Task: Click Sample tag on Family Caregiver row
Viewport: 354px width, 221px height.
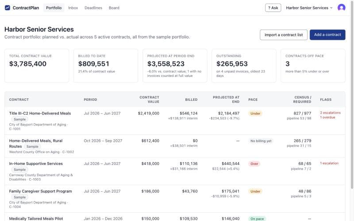Action: click(19, 197)
